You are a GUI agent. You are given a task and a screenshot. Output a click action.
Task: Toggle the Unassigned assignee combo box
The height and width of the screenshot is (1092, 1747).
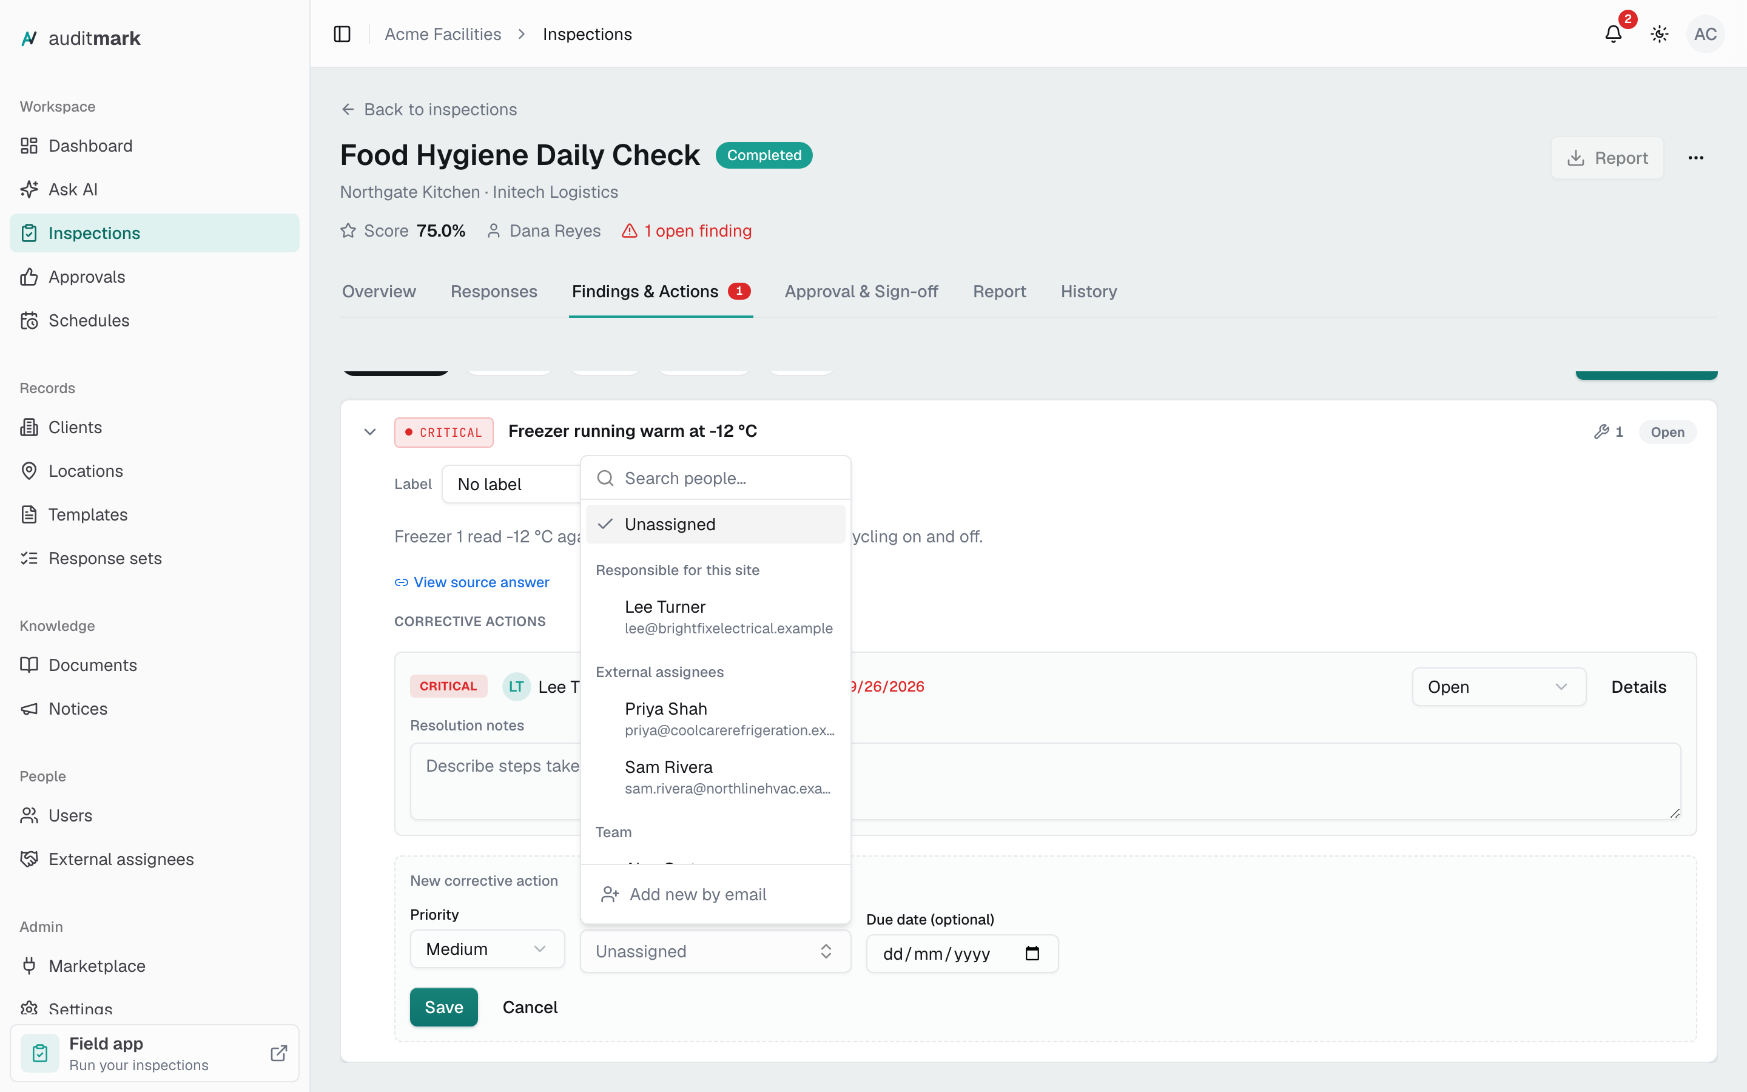point(715,951)
